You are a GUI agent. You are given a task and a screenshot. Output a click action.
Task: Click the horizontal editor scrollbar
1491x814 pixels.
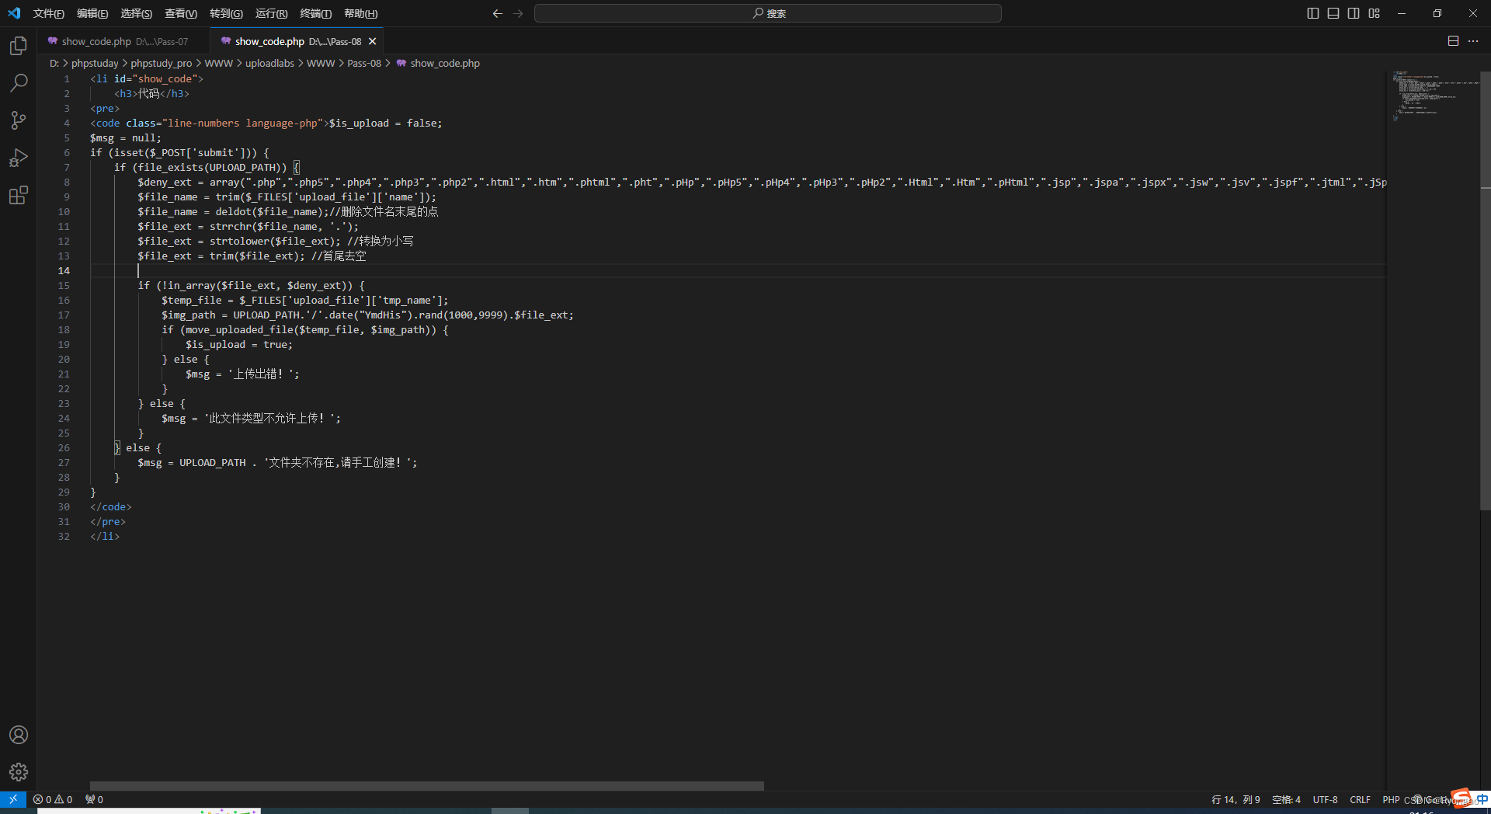[x=426, y=785]
